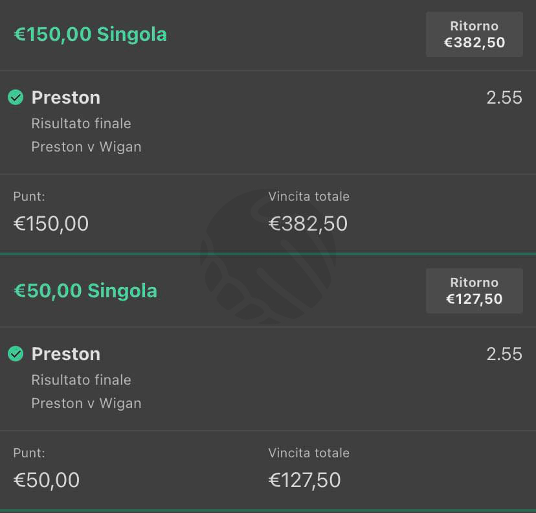
Task: Click the first Risultato finale market label
Action: (x=82, y=124)
